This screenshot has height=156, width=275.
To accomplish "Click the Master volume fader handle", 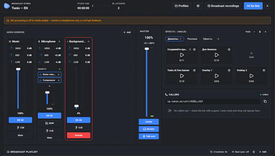I will click(147, 49).
